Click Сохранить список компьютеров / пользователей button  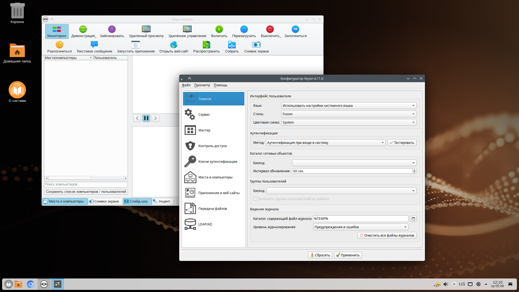86,192
